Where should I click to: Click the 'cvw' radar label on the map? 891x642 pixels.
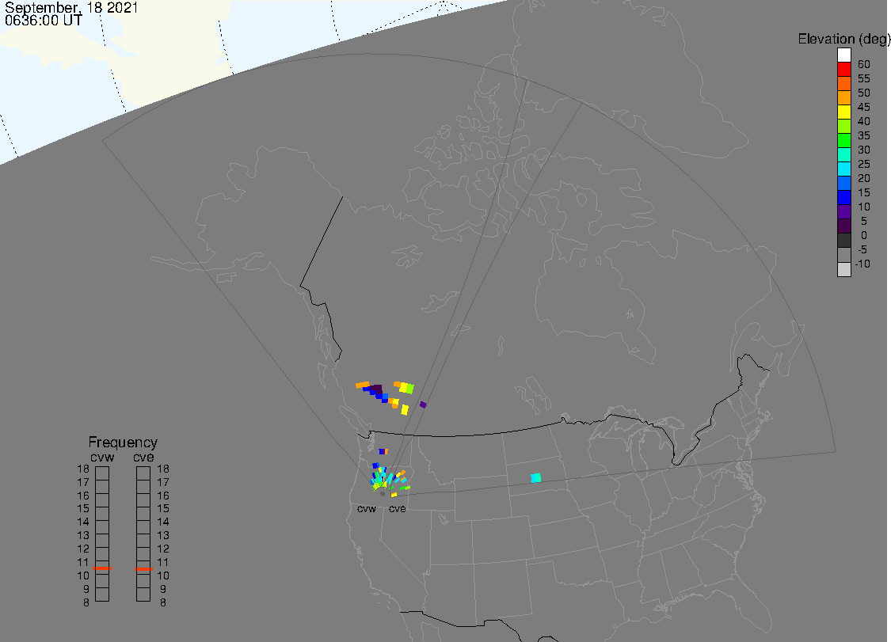pyautogui.click(x=367, y=509)
